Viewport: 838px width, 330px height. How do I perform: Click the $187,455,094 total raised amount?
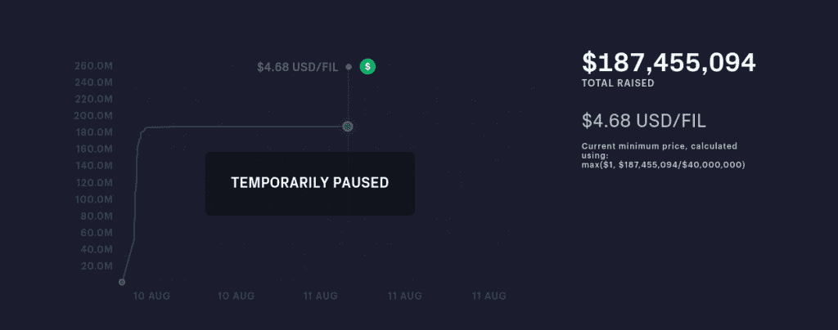[669, 63]
